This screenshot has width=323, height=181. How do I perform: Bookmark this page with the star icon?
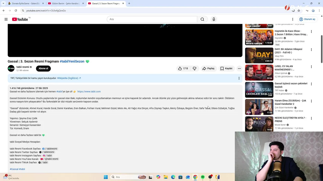(299, 11)
